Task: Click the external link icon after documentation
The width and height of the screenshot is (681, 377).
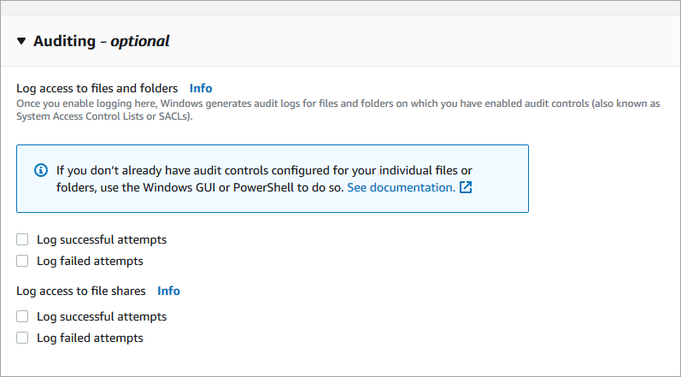Action: [466, 186]
